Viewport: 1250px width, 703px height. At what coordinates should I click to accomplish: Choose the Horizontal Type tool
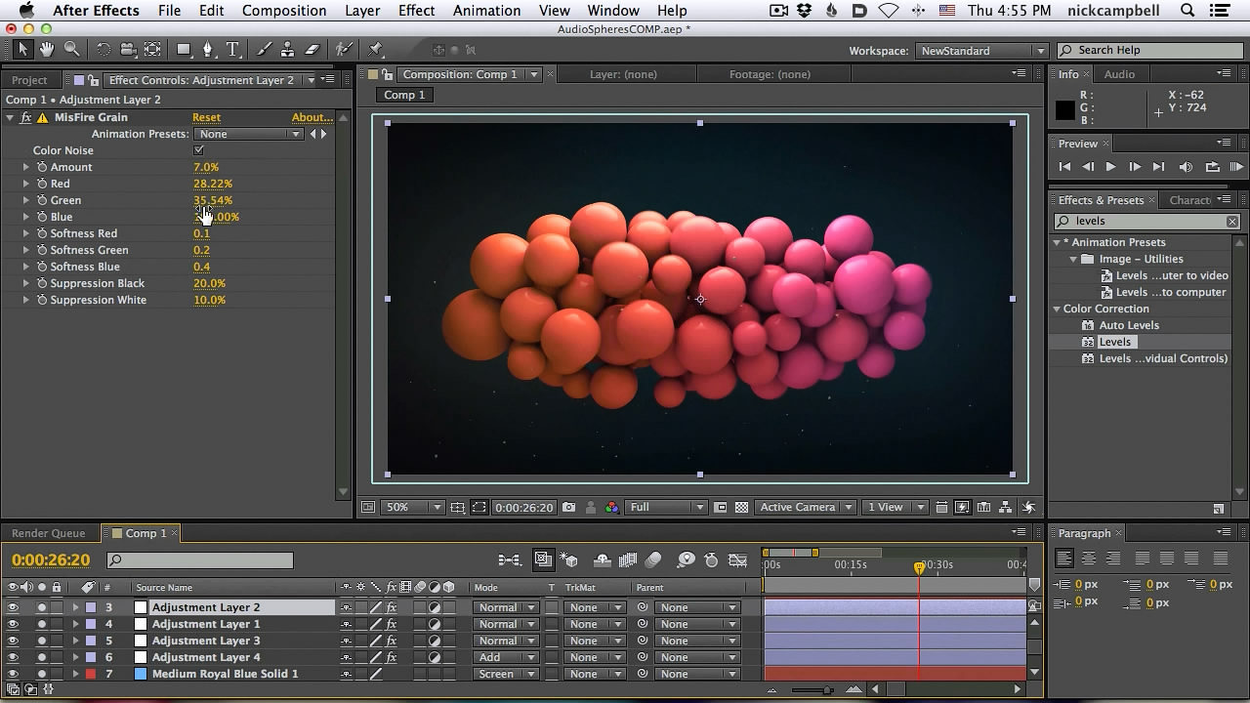click(231, 49)
